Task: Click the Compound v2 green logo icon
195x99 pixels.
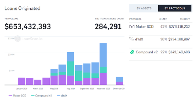Action: (132, 52)
